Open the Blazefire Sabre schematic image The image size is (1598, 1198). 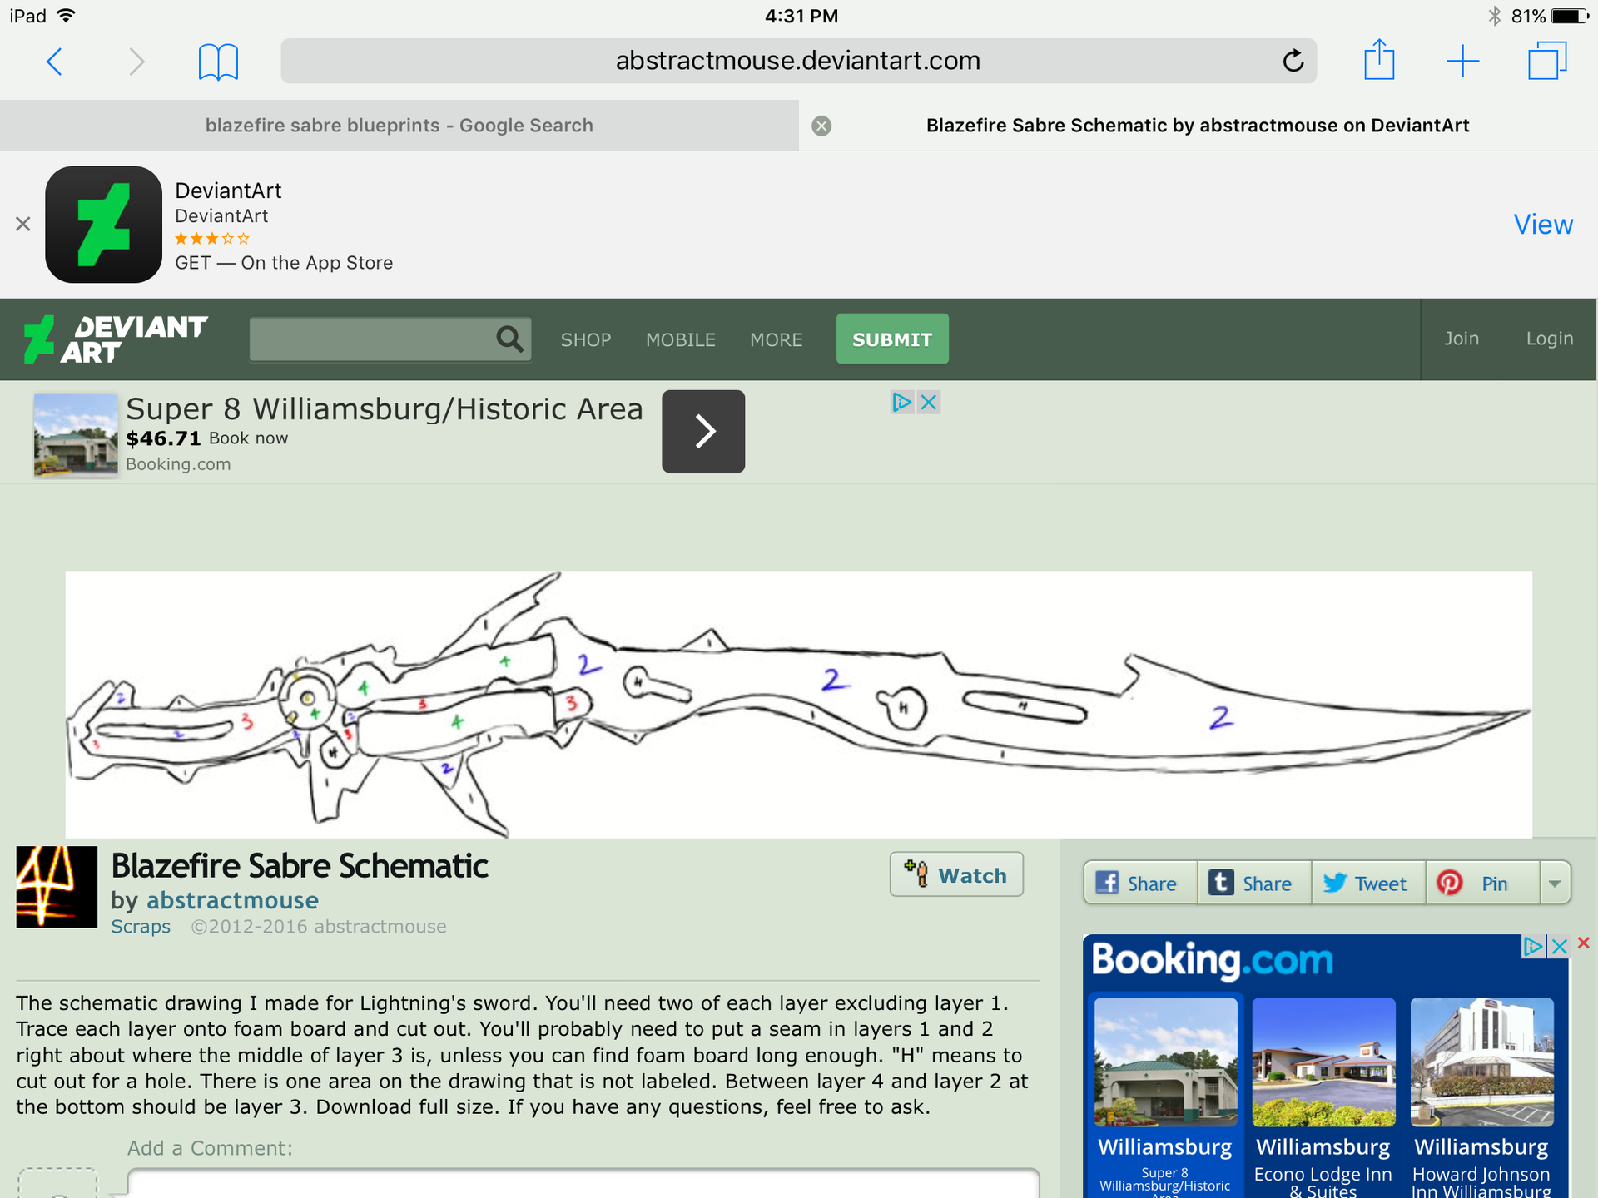pyautogui.click(x=799, y=704)
